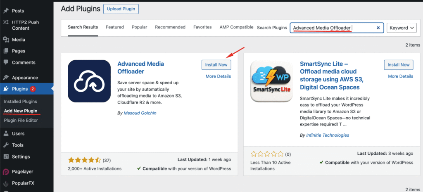Screen dimensions: 423x192
Task: Open More Details for SmartSync Lite
Action: click(x=401, y=76)
